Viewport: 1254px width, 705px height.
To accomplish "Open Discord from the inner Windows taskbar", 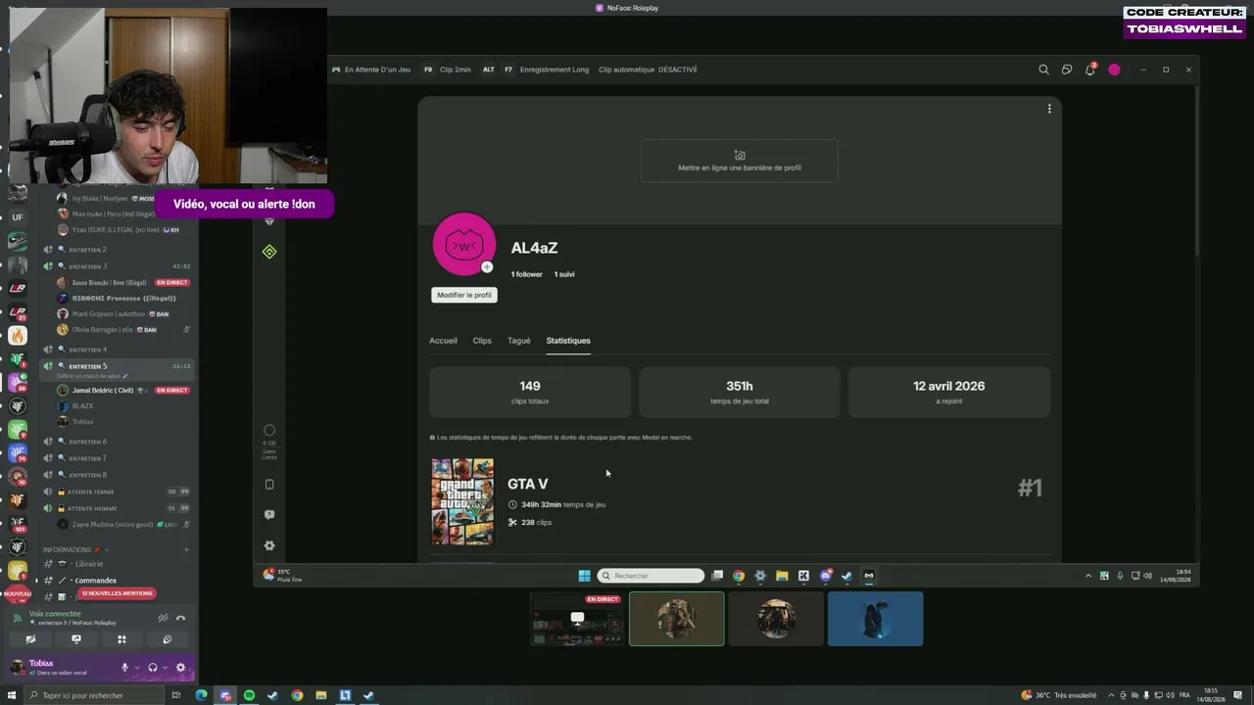I will coord(825,576).
